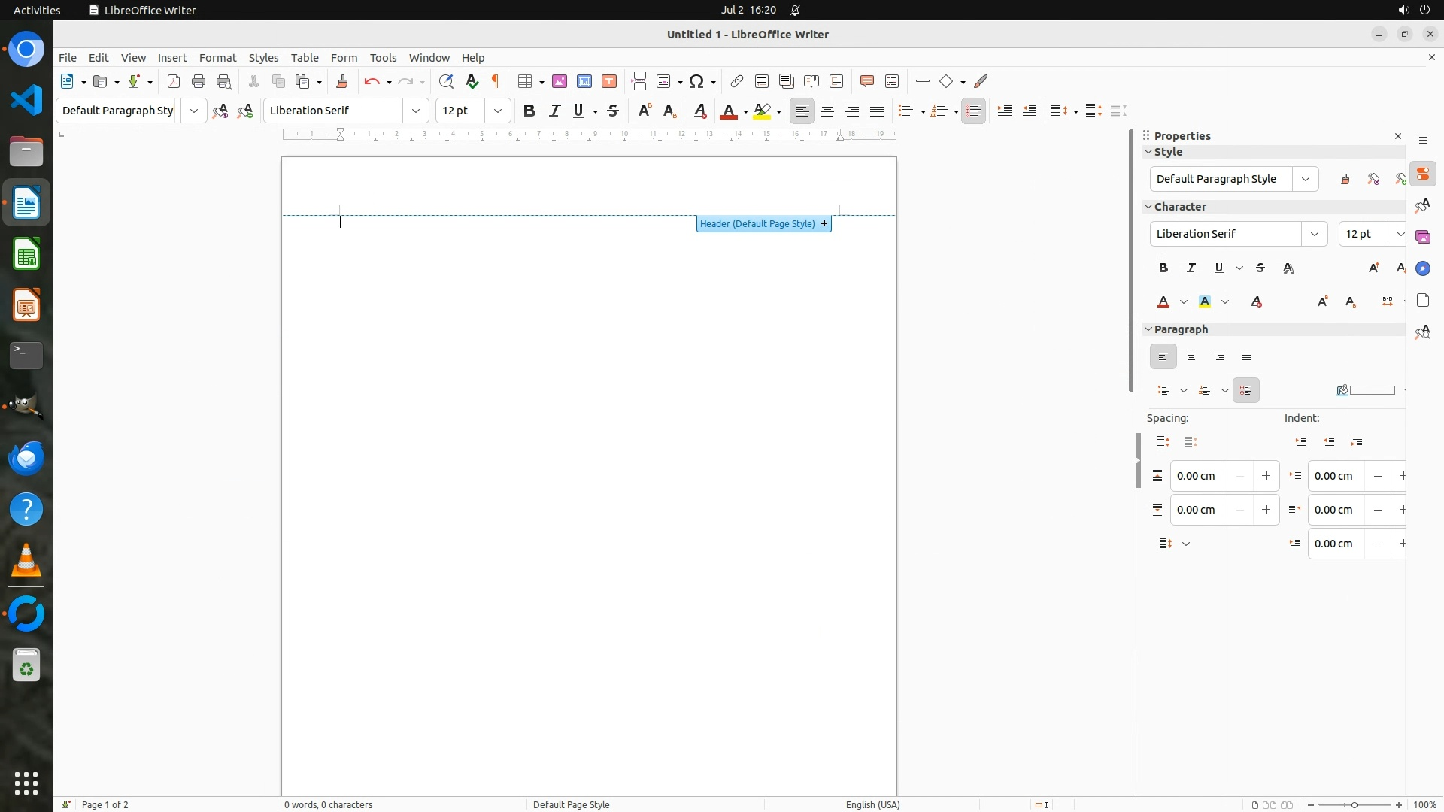Expand the Font Size dropdown in toolbar
1444x812 pixels.
498,111
